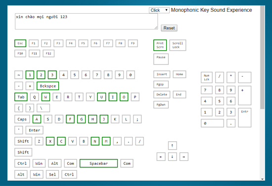This screenshot has width=272, height=186.
Task: Click inside the typing test text area
Action: tap(86, 21)
